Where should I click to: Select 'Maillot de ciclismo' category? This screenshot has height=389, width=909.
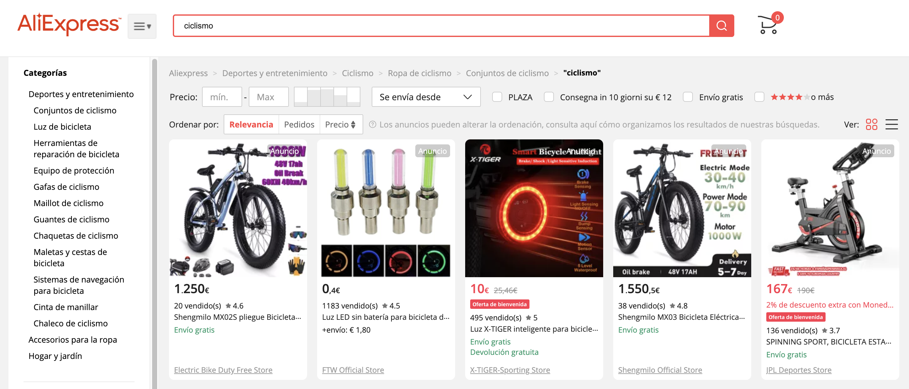pyautogui.click(x=68, y=203)
